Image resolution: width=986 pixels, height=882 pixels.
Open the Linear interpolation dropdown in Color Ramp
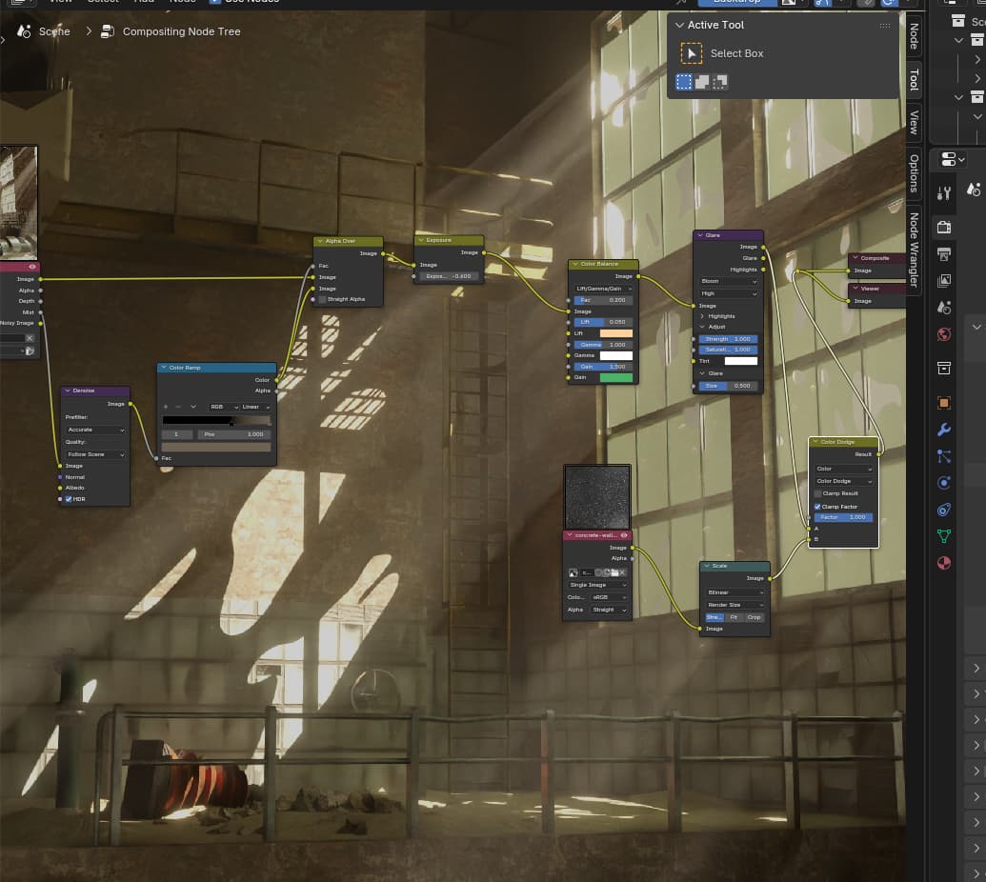[255, 407]
